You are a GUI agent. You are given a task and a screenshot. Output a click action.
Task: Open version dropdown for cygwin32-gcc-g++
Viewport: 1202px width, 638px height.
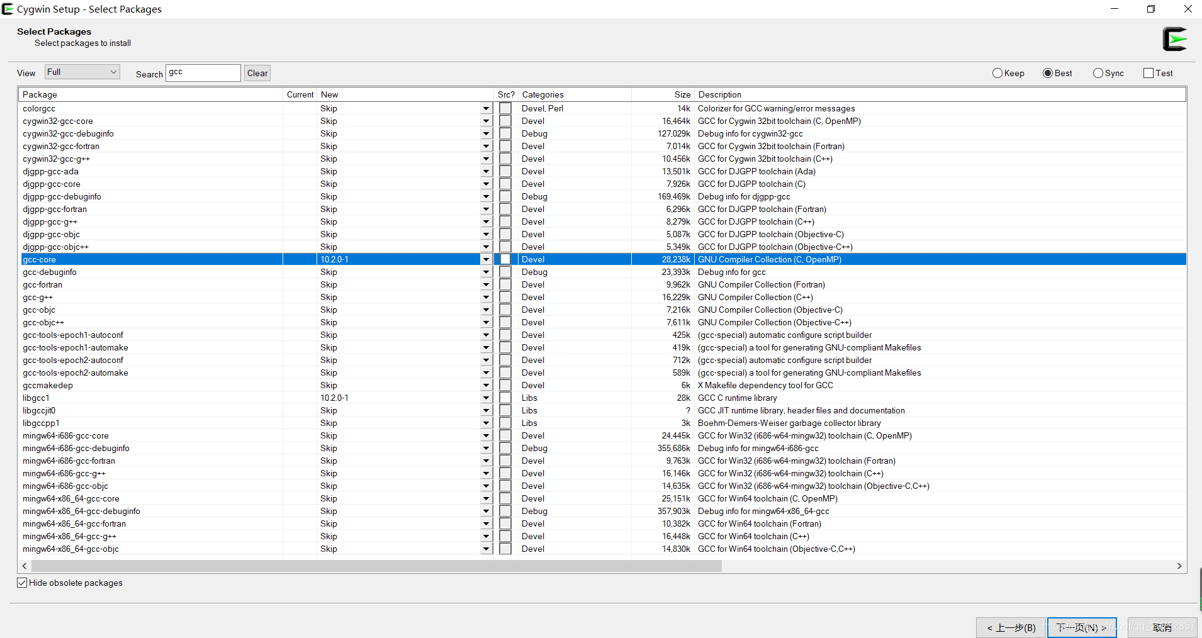(x=486, y=159)
